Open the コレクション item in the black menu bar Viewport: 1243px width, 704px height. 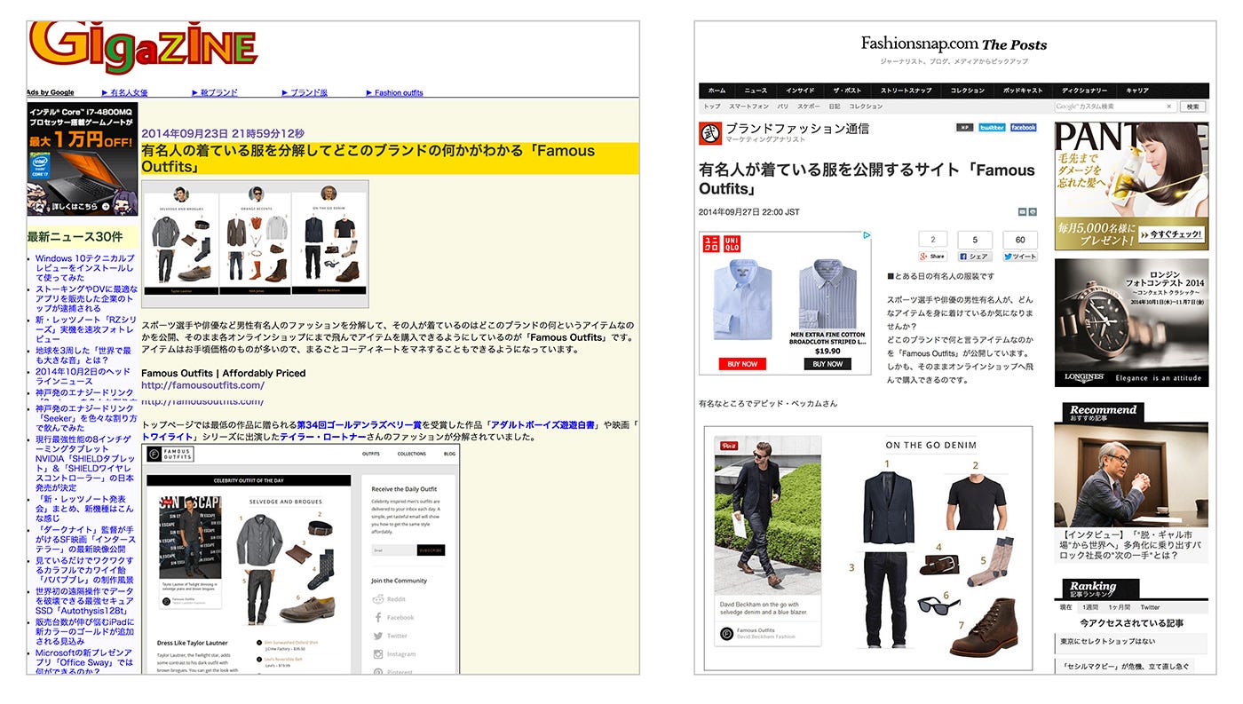[968, 91]
